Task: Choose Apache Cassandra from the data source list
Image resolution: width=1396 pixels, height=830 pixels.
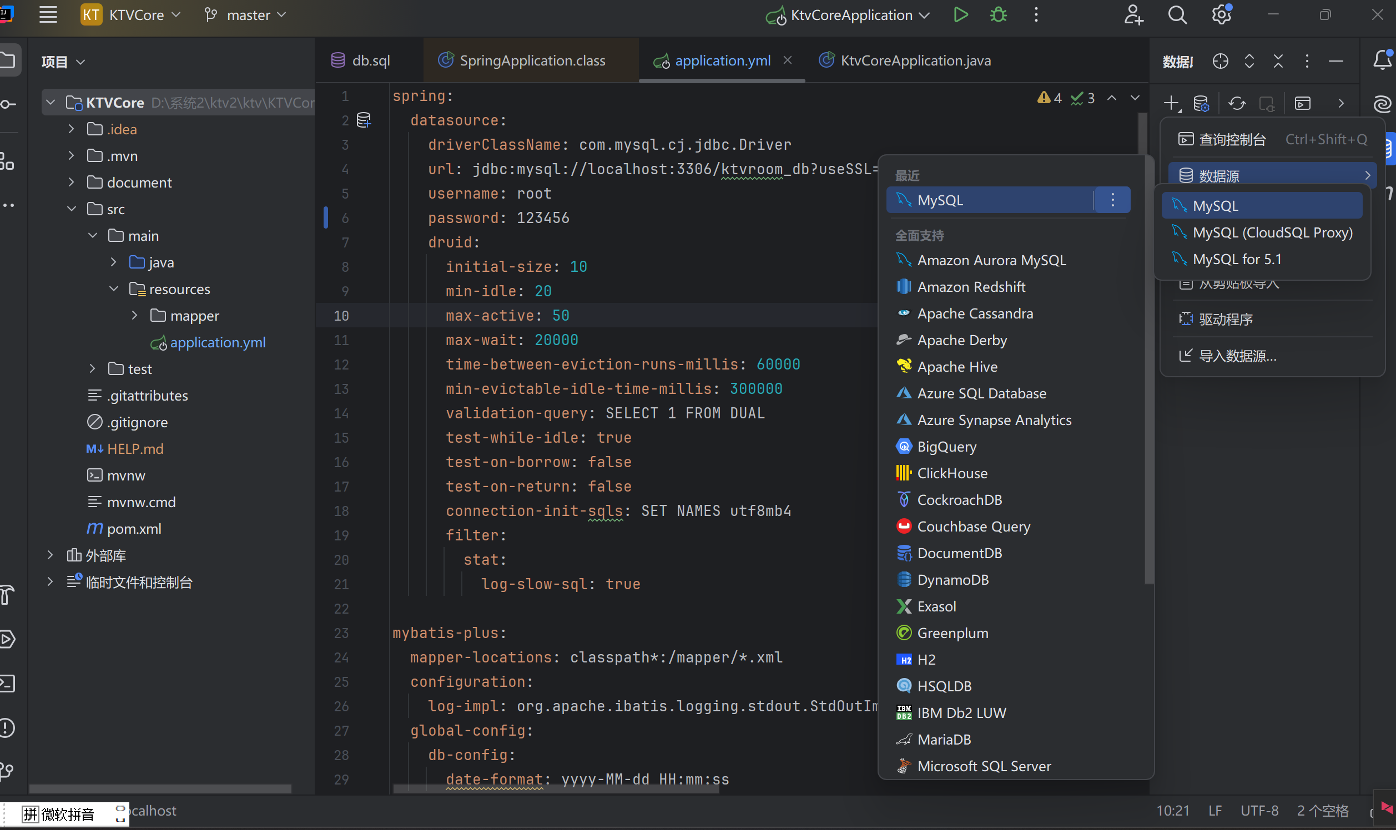Action: tap(974, 313)
